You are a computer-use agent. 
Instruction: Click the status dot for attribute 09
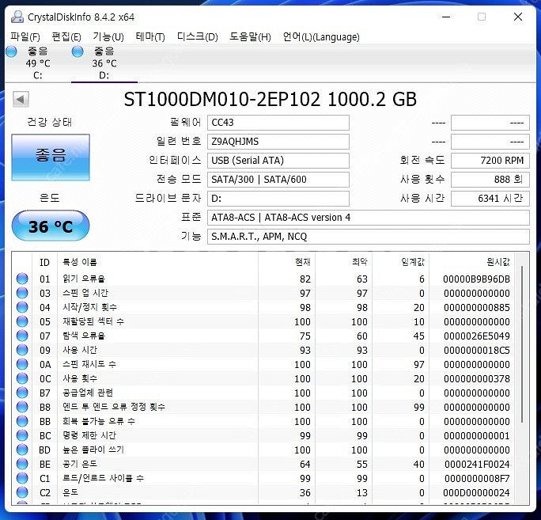(22, 349)
